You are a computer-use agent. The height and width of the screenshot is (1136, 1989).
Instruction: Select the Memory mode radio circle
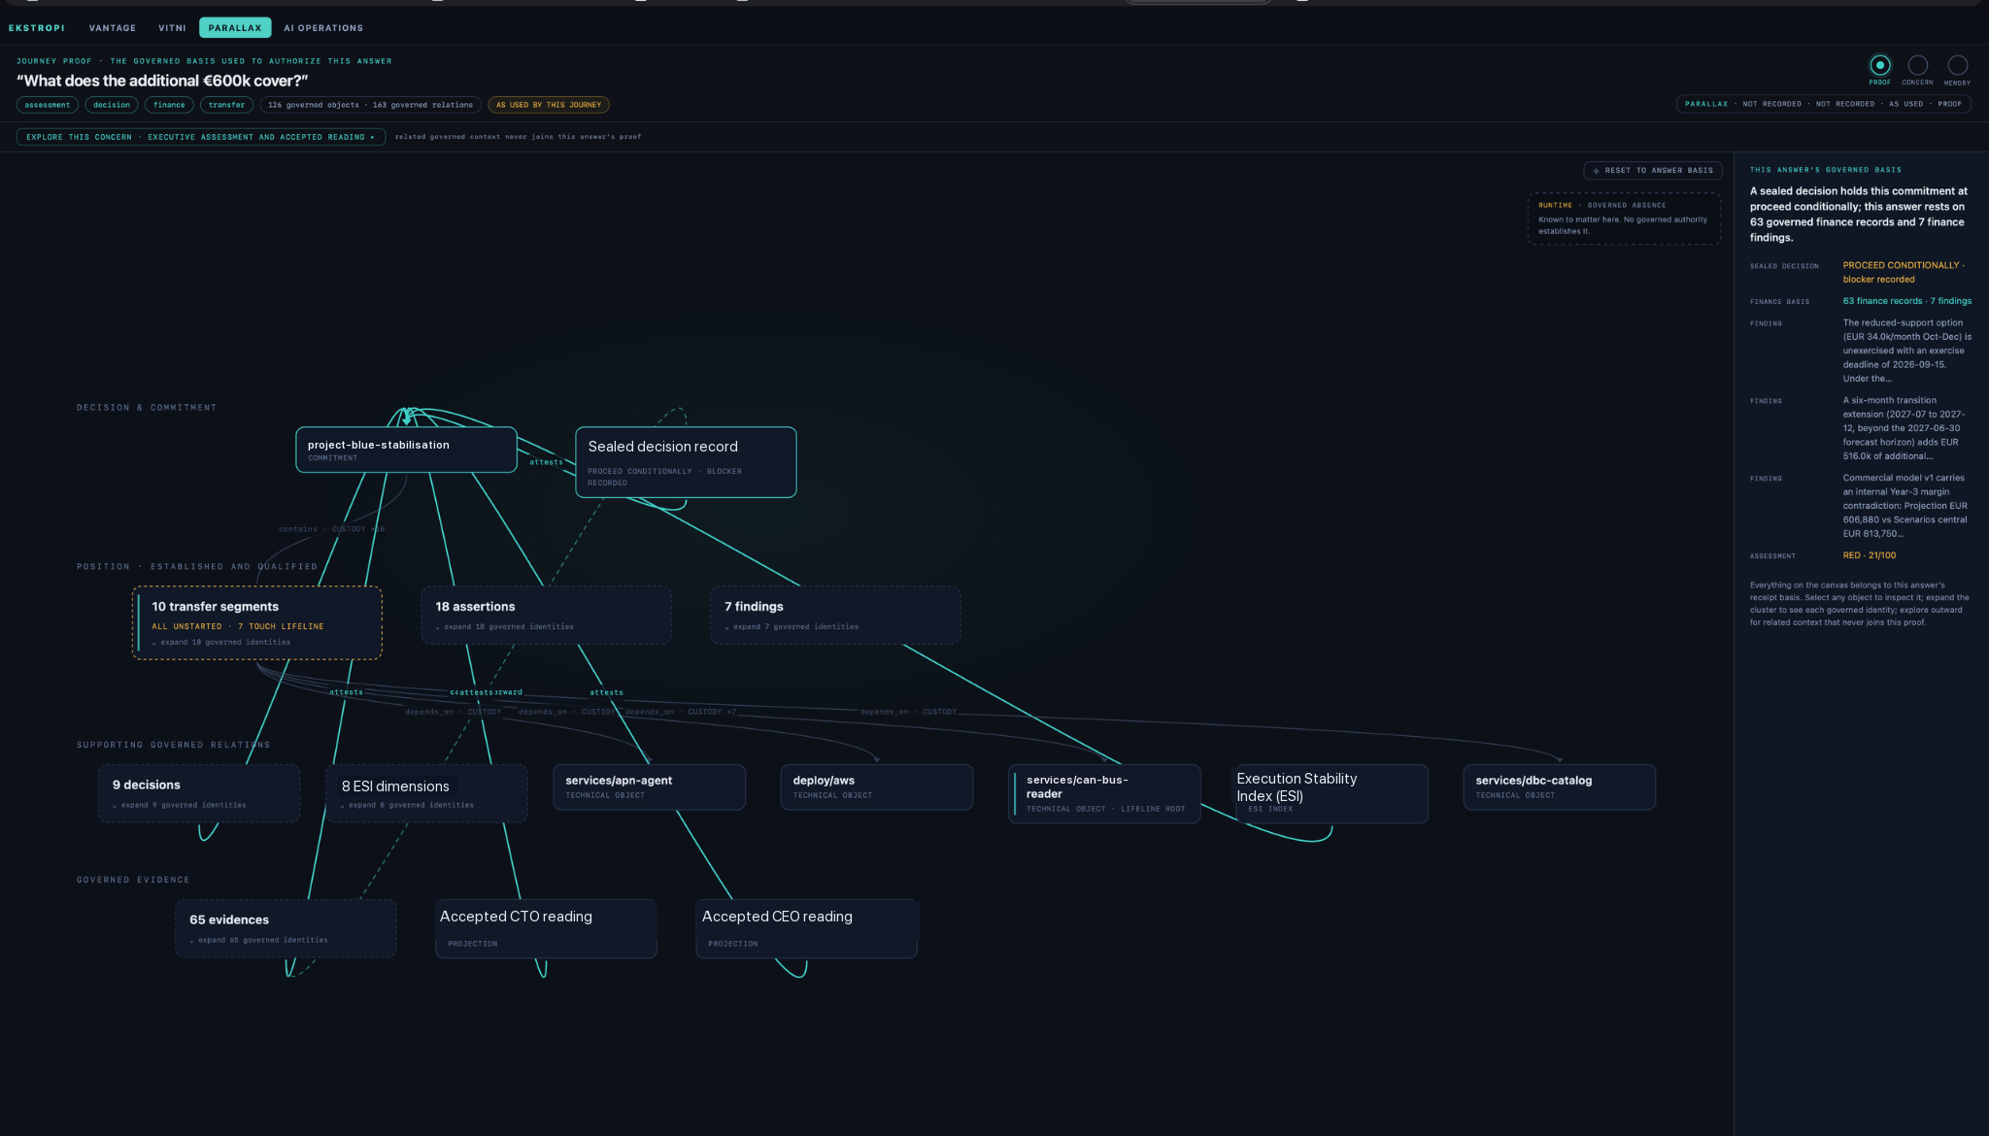(x=1958, y=65)
